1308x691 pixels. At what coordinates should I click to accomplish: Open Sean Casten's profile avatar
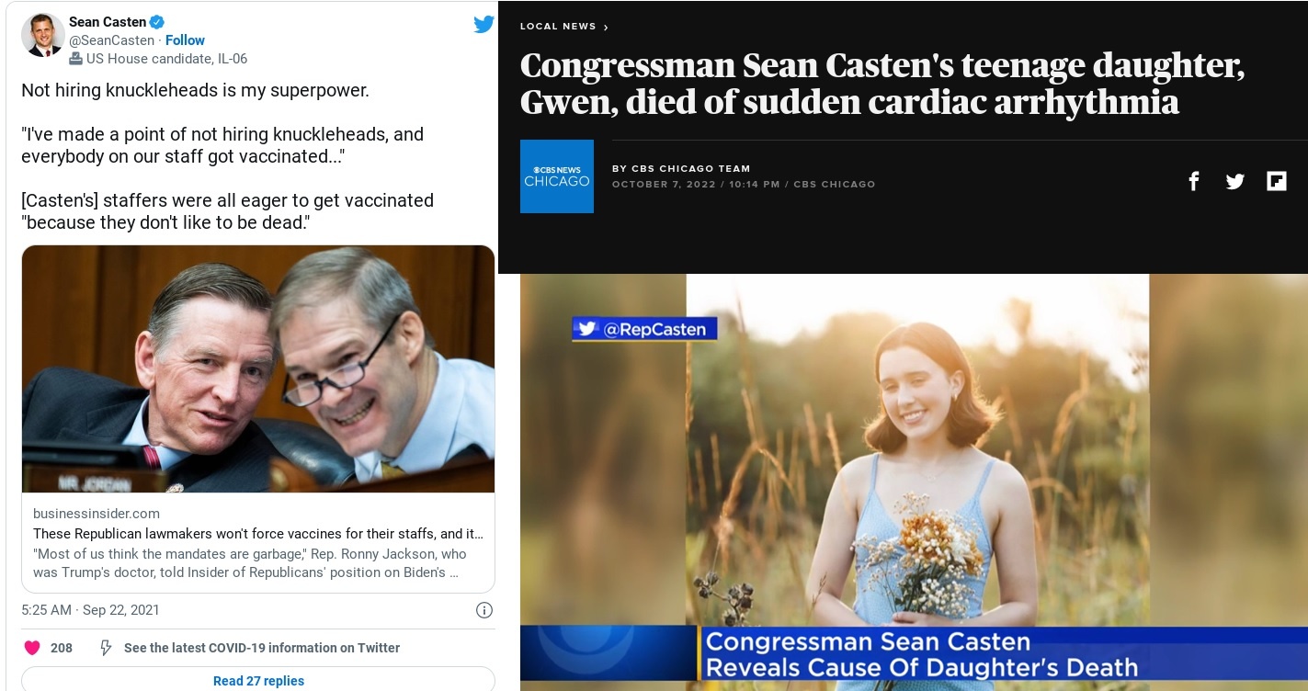click(x=42, y=36)
